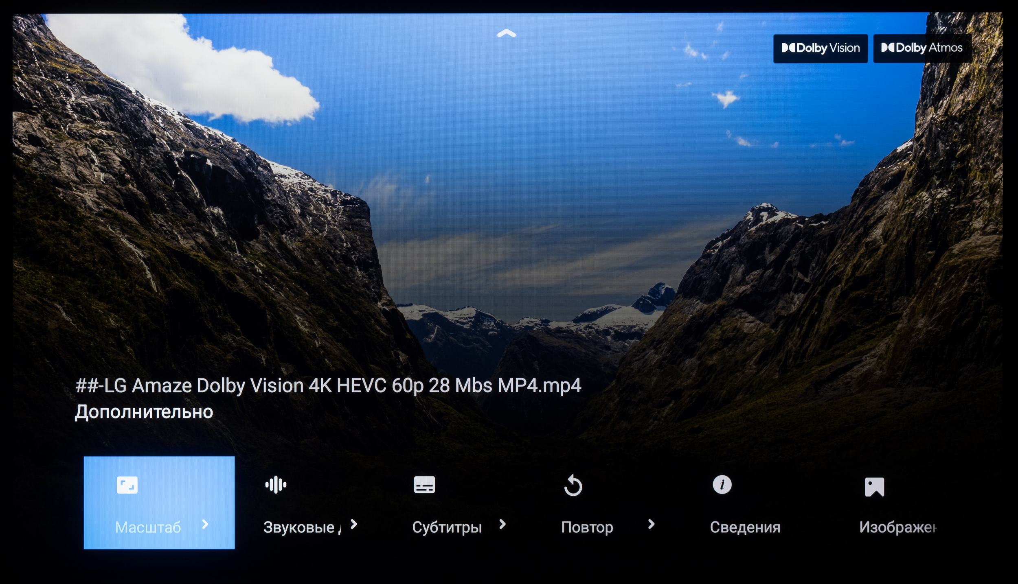Select the Масштаб menu label

pos(148,527)
